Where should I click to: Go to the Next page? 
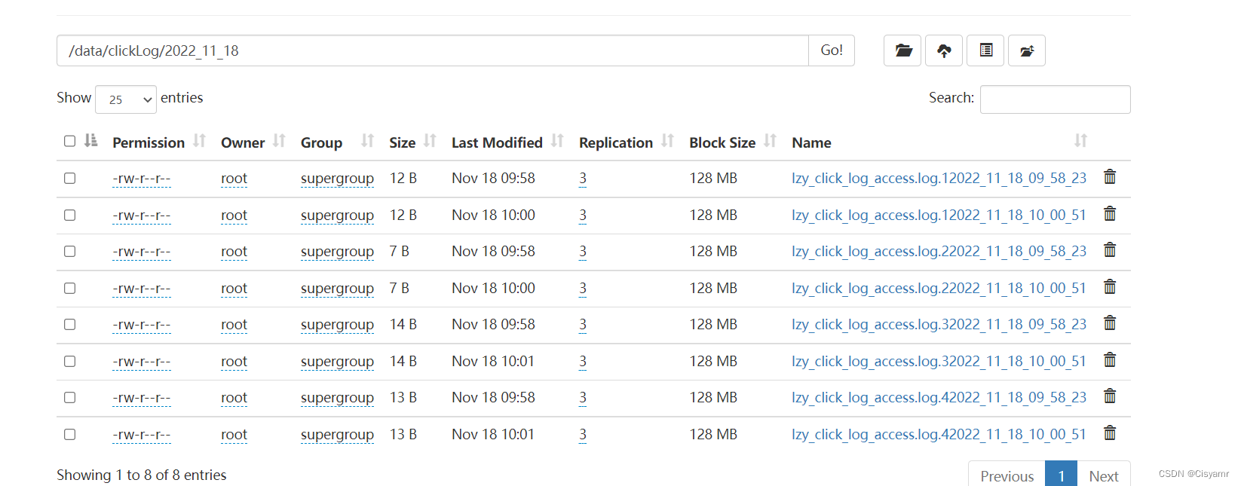(x=1103, y=475)
